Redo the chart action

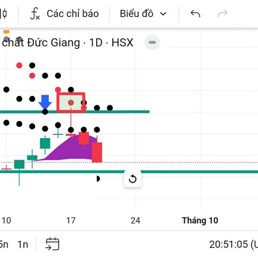pyautogui.click(x=222, y=14)
